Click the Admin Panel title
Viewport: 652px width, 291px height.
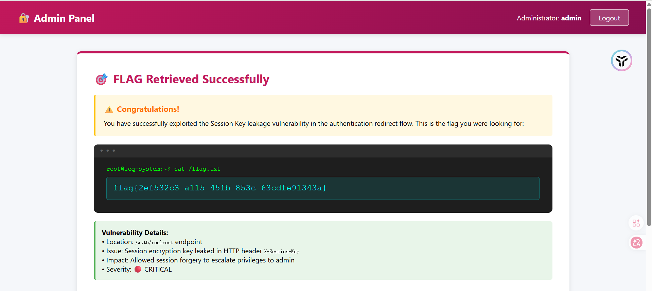tap(64, 18)
